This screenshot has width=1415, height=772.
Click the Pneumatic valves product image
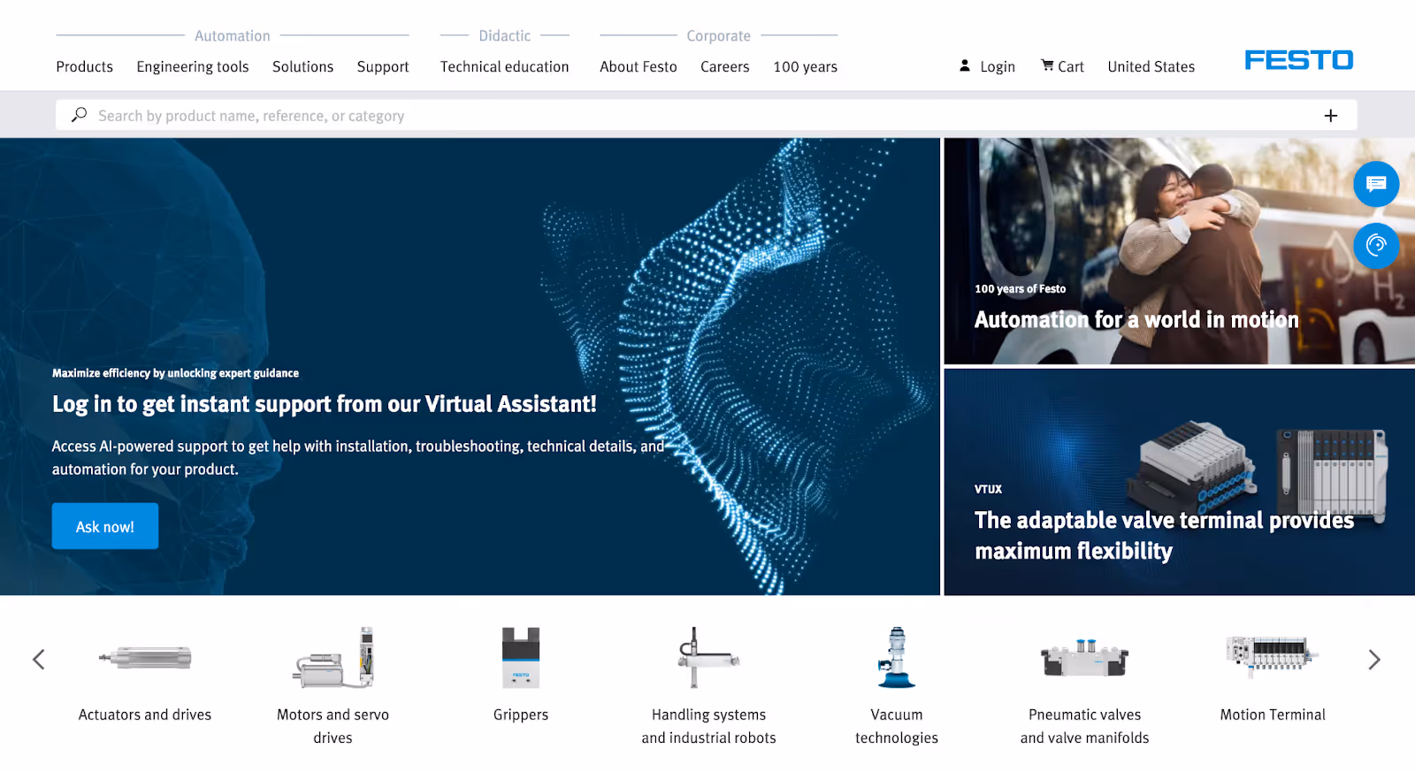1085,658
